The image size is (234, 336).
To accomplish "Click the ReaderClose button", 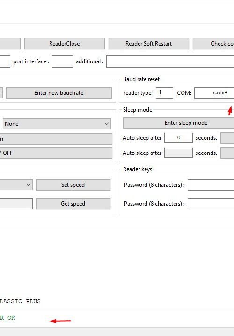I will click(64, 44).
